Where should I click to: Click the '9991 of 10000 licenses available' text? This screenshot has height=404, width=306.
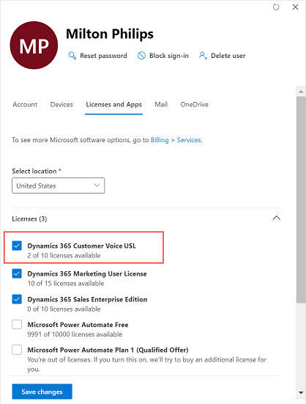tap(75, 334)
